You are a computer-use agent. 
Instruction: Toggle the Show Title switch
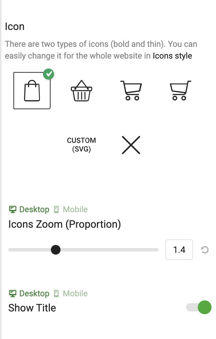point(199,307)
